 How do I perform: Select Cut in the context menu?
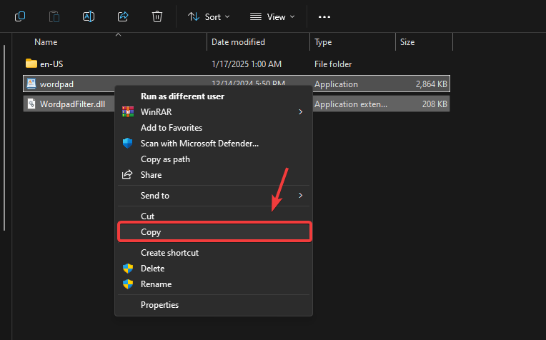147,216
